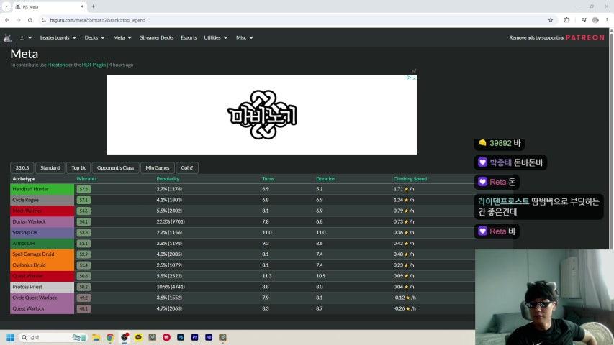The height and width of the screenshot is (345, 614).
Task: Open Spell Damage Druid archetype
Action: [33, 254]
